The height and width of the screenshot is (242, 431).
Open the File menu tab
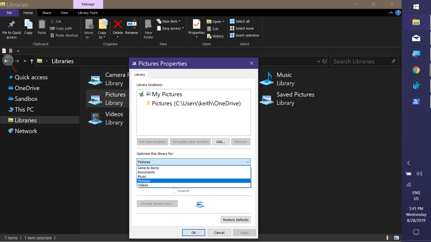click(9, 13)
